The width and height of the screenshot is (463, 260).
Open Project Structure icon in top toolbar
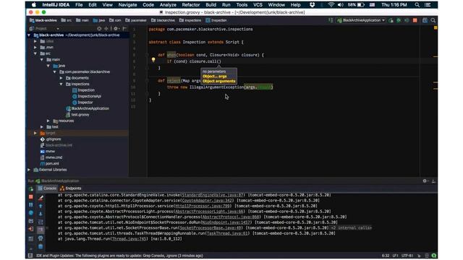(x=425, y=20)
